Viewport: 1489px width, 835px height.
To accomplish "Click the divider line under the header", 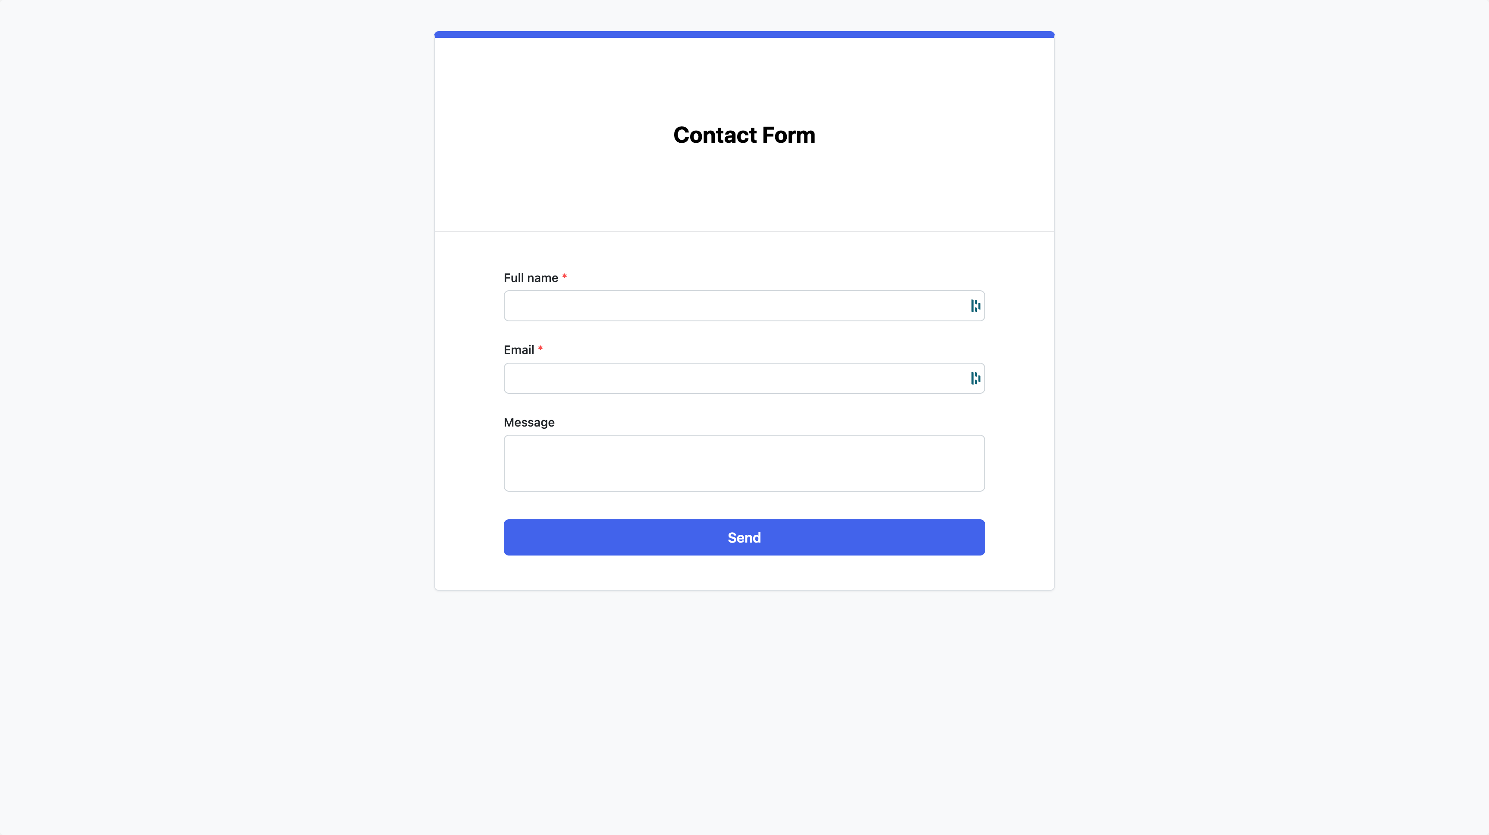I will 744,232.
